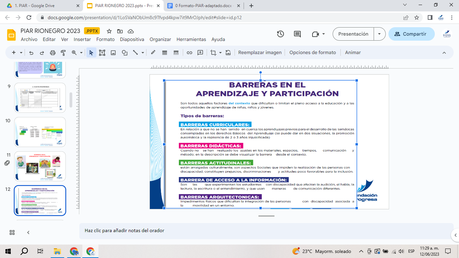Select the Undo icon in the toolbar

point(31,52)
